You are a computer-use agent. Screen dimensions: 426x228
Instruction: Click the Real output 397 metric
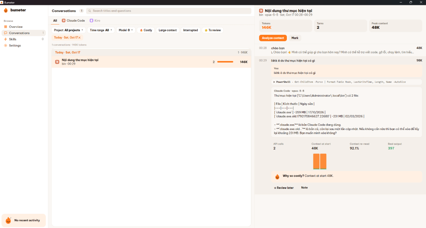(395, 146)
